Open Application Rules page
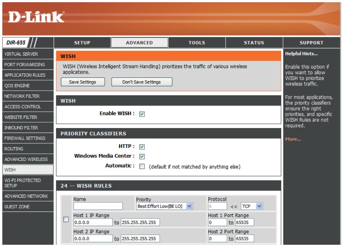Viewport: 342px width, 245px height. tap(28, 75)
